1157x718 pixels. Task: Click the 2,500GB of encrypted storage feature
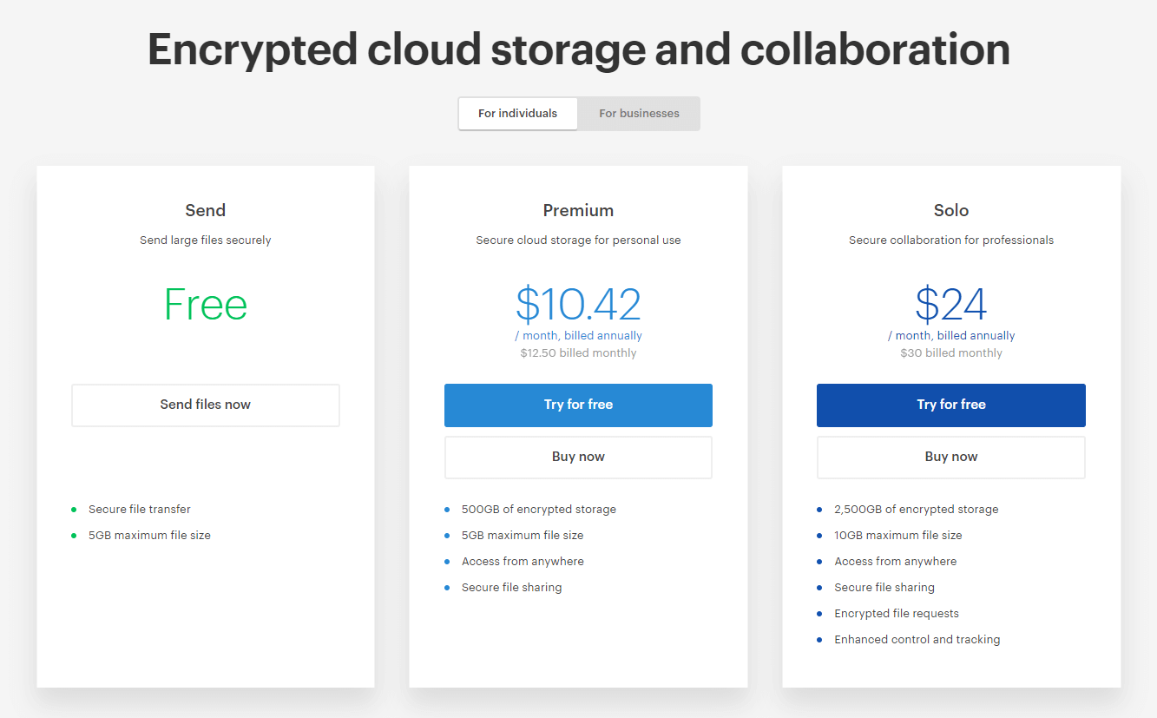click(x=916, y=510)
